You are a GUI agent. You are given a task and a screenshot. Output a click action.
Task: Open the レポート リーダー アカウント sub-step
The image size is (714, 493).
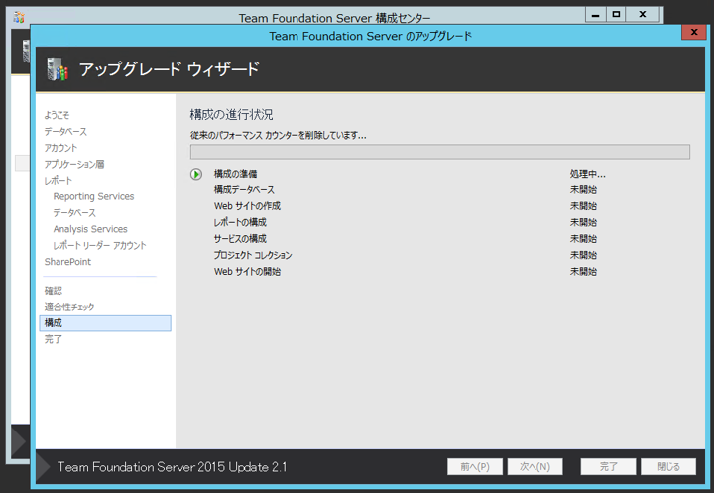(100, 246)
